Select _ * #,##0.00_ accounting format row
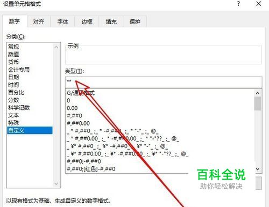 click(x=160, y=138)
